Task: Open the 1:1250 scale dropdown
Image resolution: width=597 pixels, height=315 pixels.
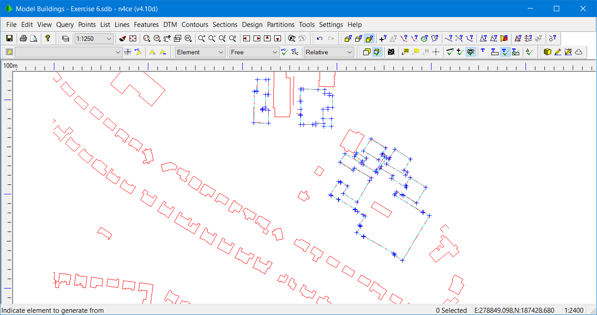Action: pyautogui.click(x=94, y=39)
